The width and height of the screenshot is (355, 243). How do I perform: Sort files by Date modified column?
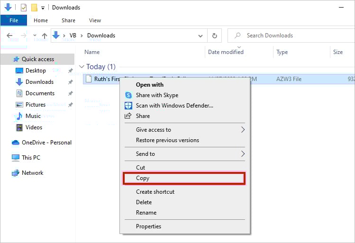(x=226, y=52)
